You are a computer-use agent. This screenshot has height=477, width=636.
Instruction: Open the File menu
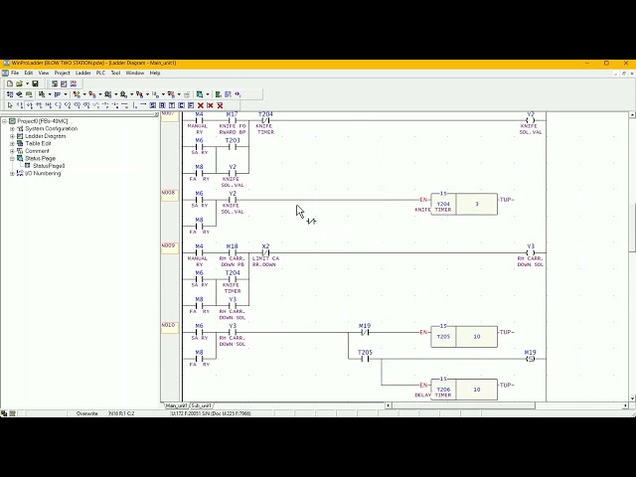(15, 73)
